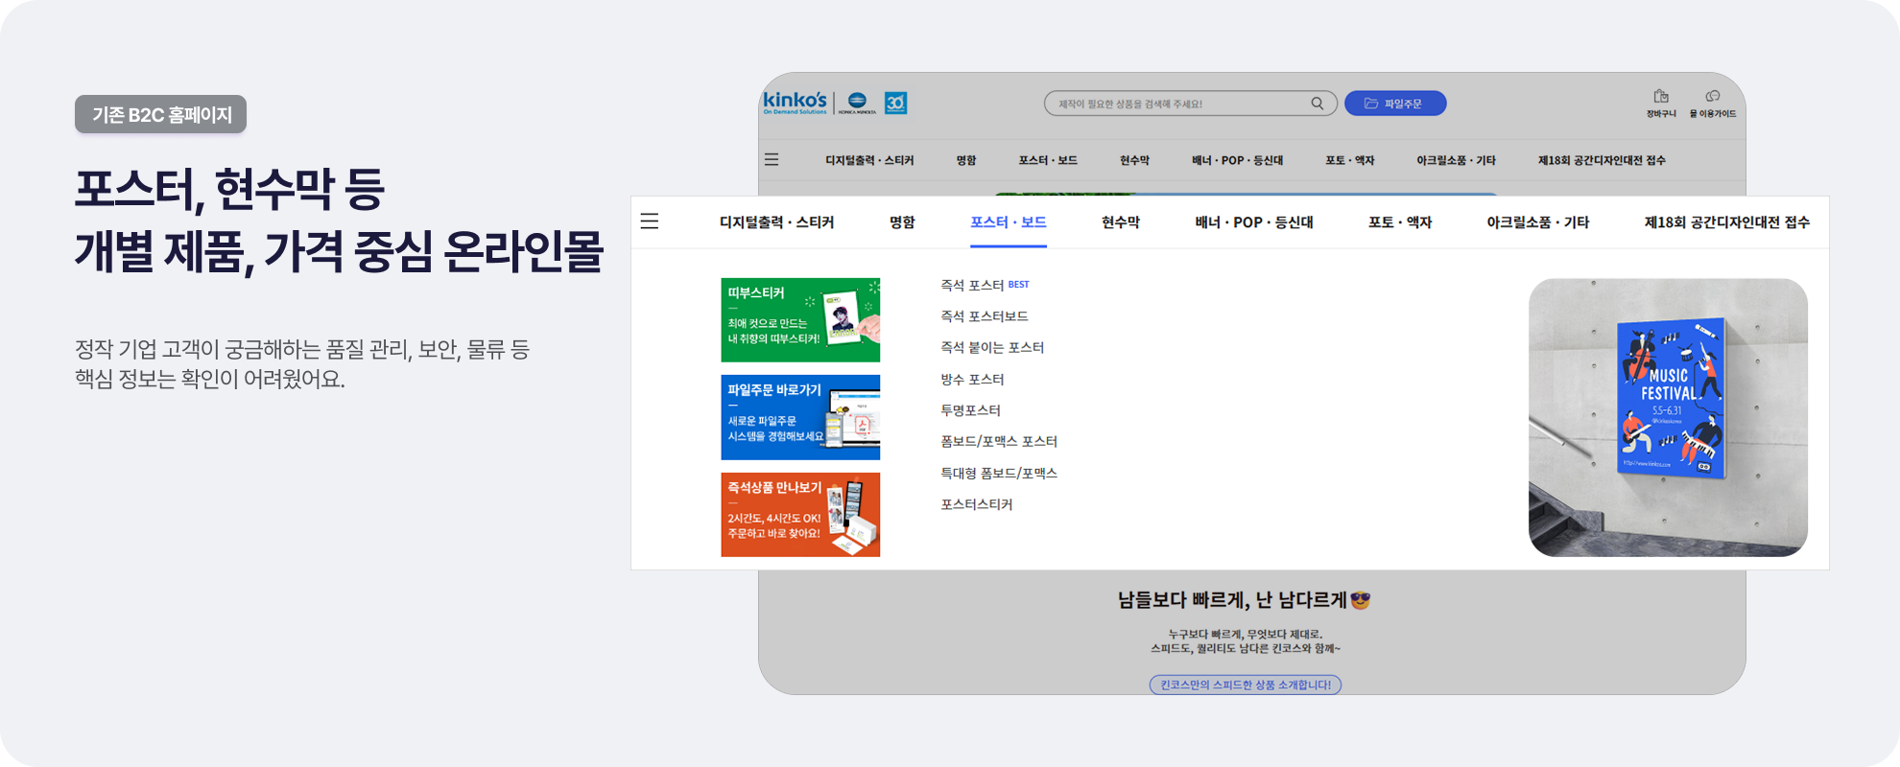Click the 30th anniversary badge icon
1900x767 pixels.
(895, 103)
